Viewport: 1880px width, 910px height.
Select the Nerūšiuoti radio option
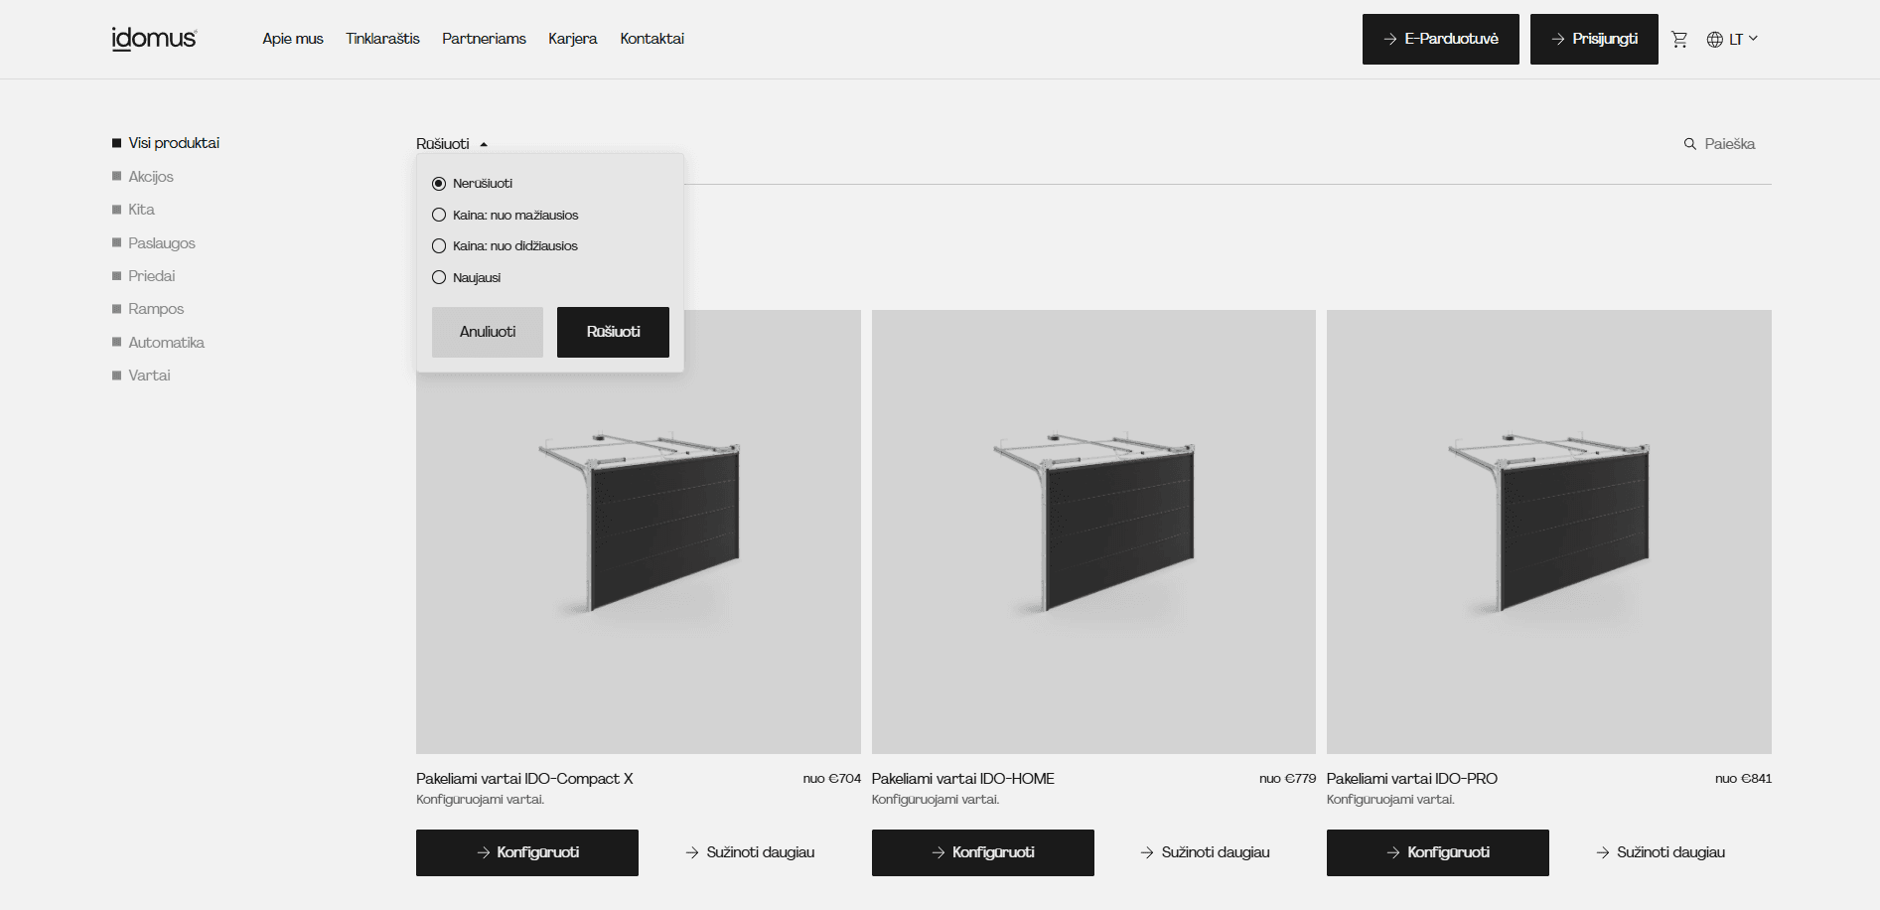[x=439, y=184]
